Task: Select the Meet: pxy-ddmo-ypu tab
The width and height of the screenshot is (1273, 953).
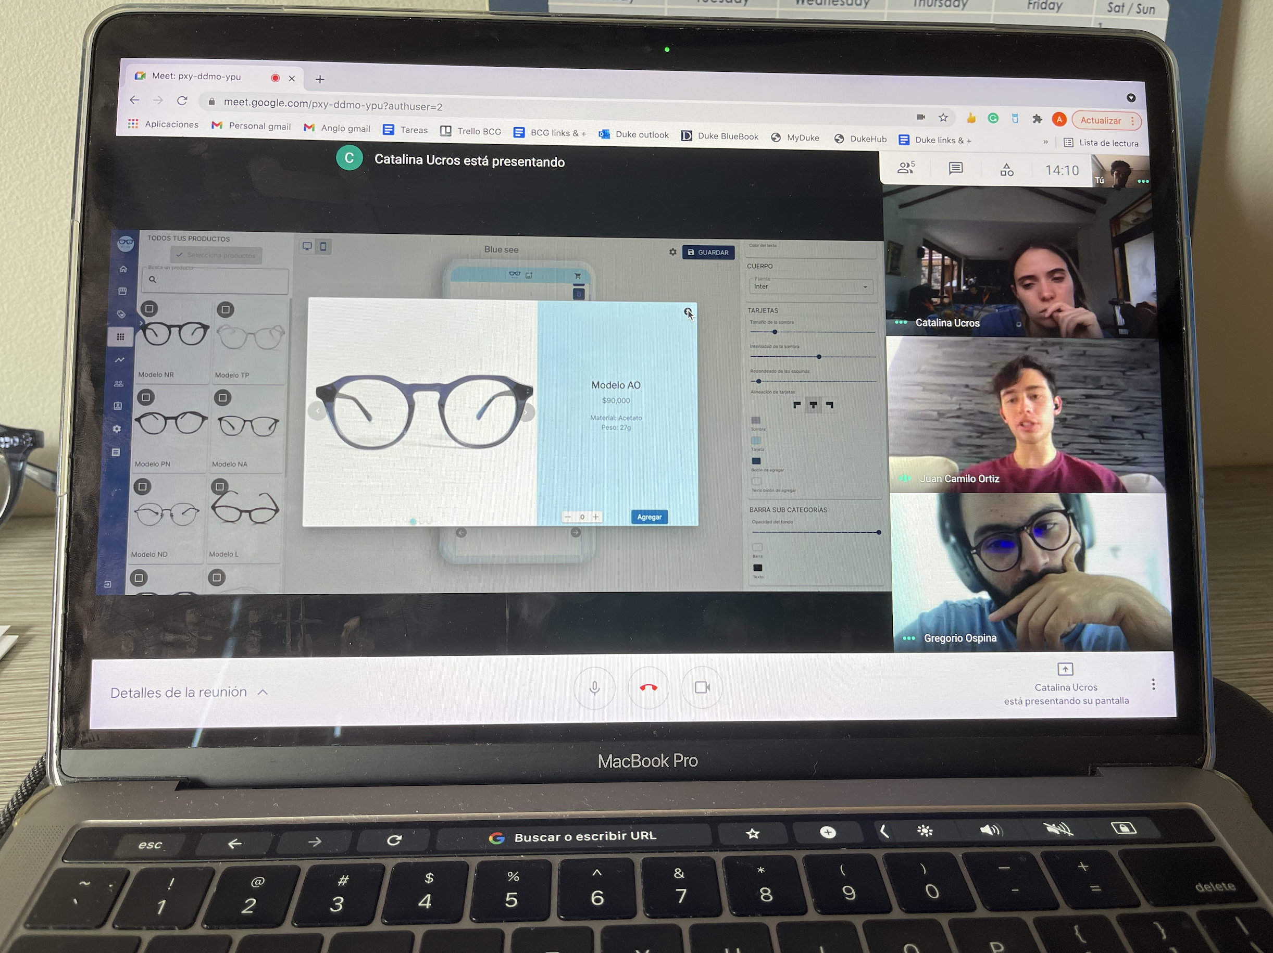Action: pos(214,77)
